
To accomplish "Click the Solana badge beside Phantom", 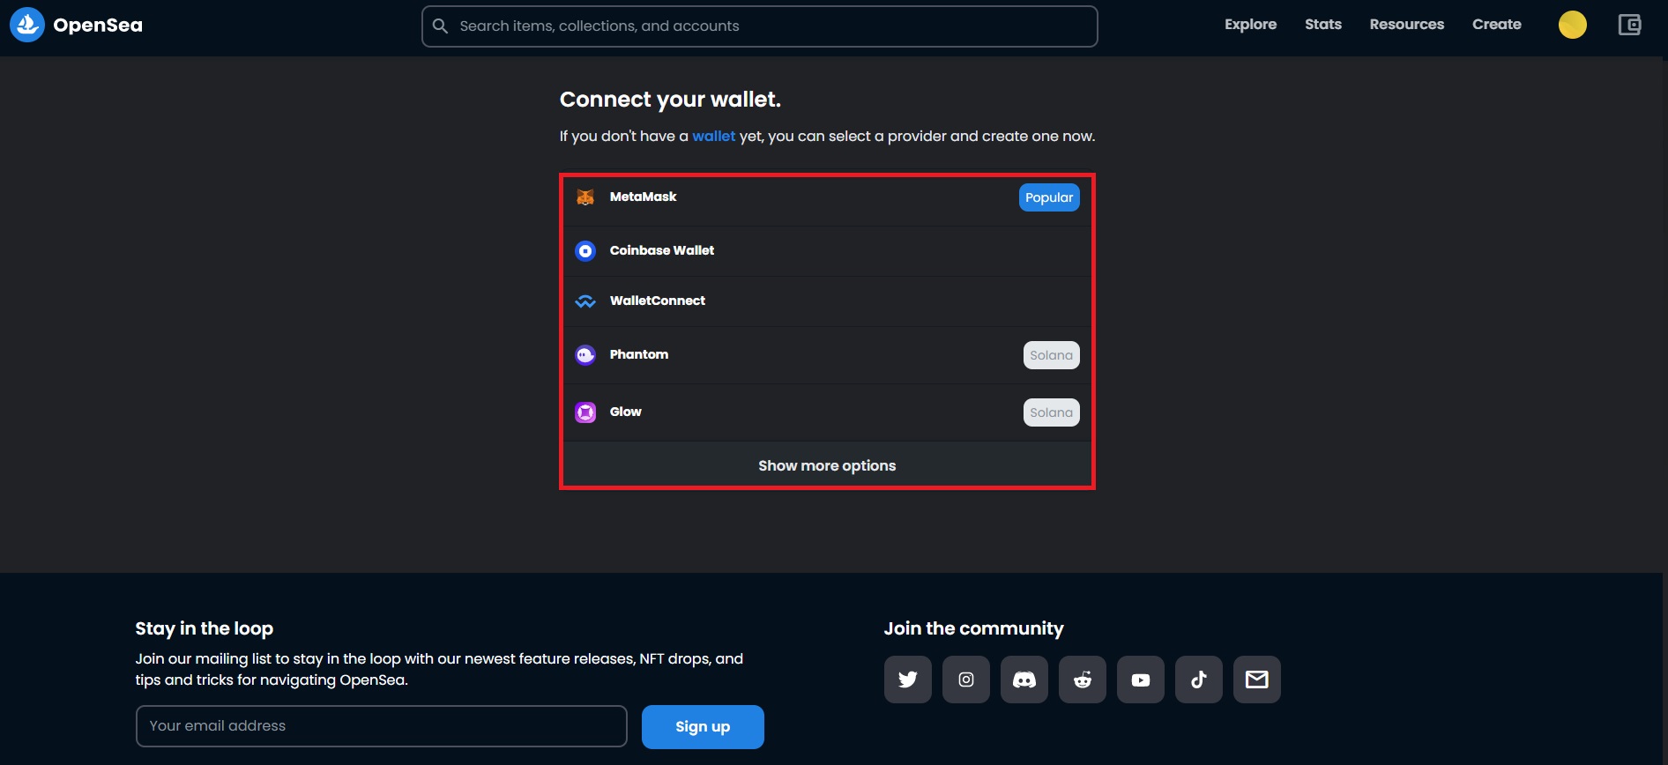I will [x=1051, y=355].
